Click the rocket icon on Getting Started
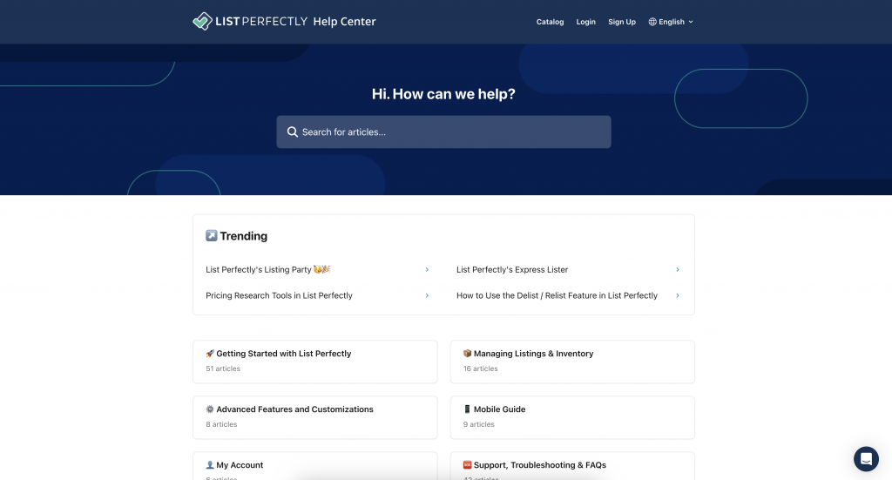Screen dimensions: 892x480 [210, 353]
